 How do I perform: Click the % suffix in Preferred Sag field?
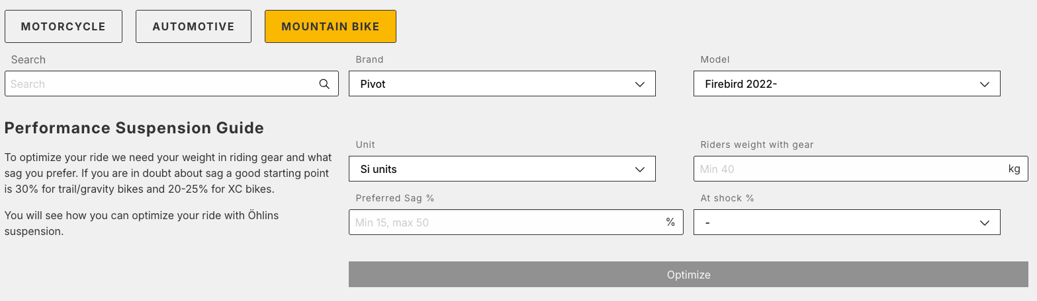(x=670, y=222)
